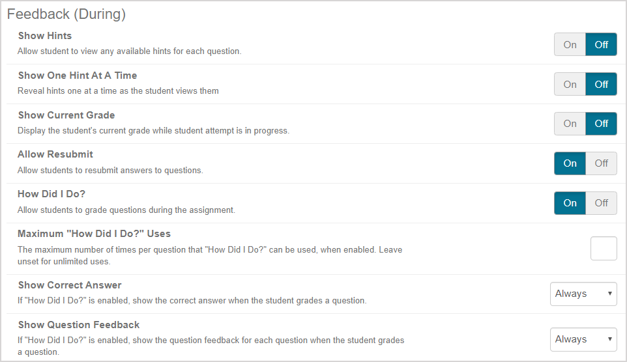627x362 pixels.
Task: Click the Feedback (During) section heading
Action: point(66,14)
